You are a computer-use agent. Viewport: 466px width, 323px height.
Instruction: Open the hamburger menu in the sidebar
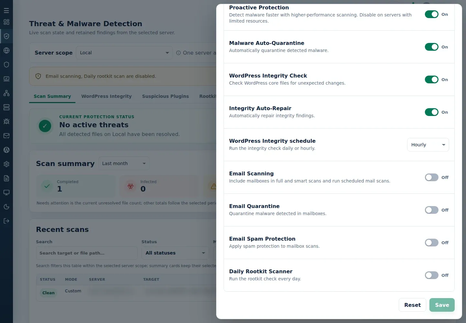[x=6, y=11]
